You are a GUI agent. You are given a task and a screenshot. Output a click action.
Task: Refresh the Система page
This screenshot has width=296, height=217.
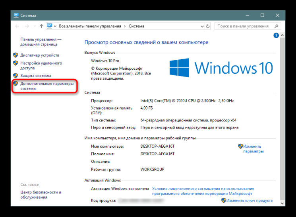tap(208, 26)
